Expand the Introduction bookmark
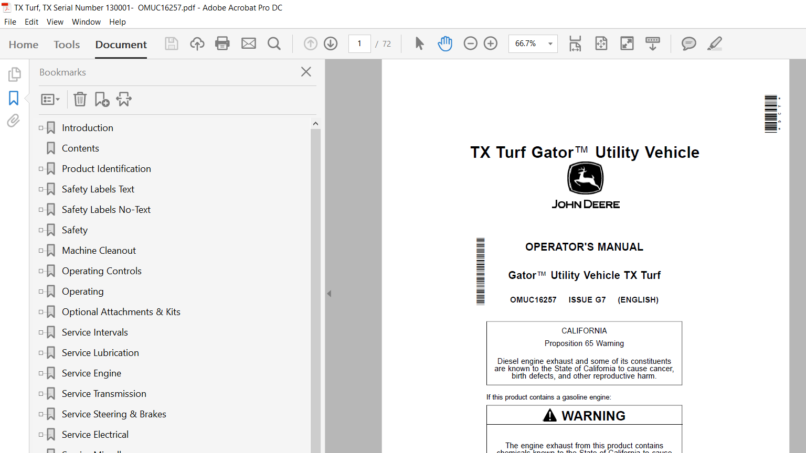Image resolution: width=806 pixels, height=453 pixels. [41, 128]
